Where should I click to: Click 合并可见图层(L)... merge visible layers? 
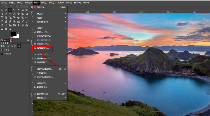click(x=45, y=69)
